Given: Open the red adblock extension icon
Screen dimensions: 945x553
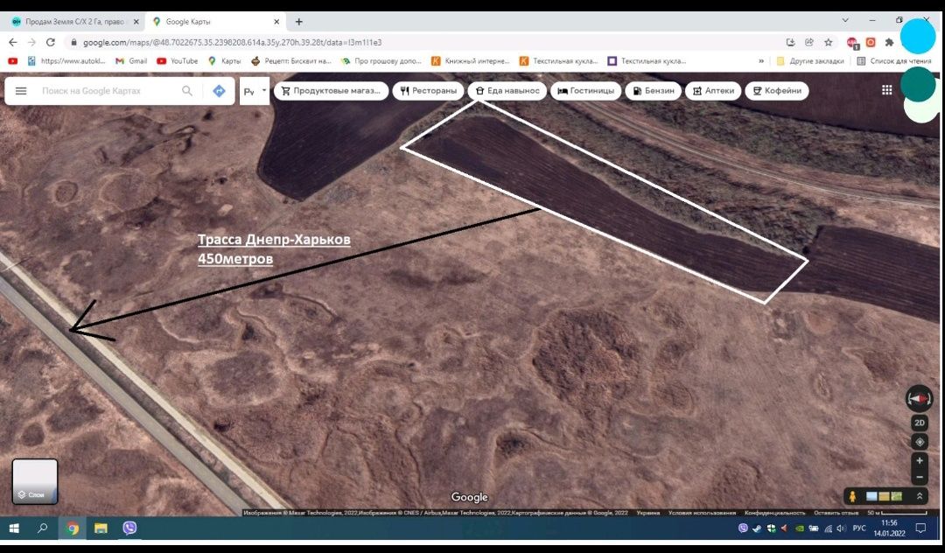Looking at the screenshot, I should (852, 42).
